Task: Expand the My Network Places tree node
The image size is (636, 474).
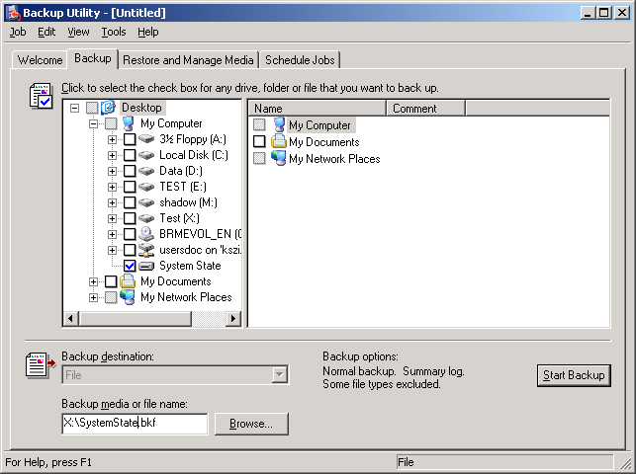Action: click(93, 297)
